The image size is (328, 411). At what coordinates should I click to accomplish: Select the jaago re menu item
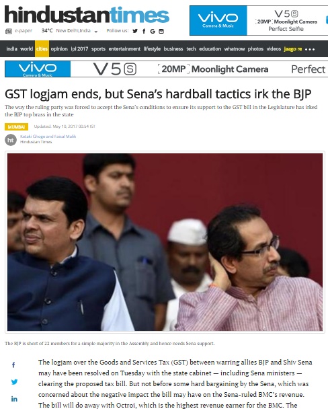(x=293, y=49)
